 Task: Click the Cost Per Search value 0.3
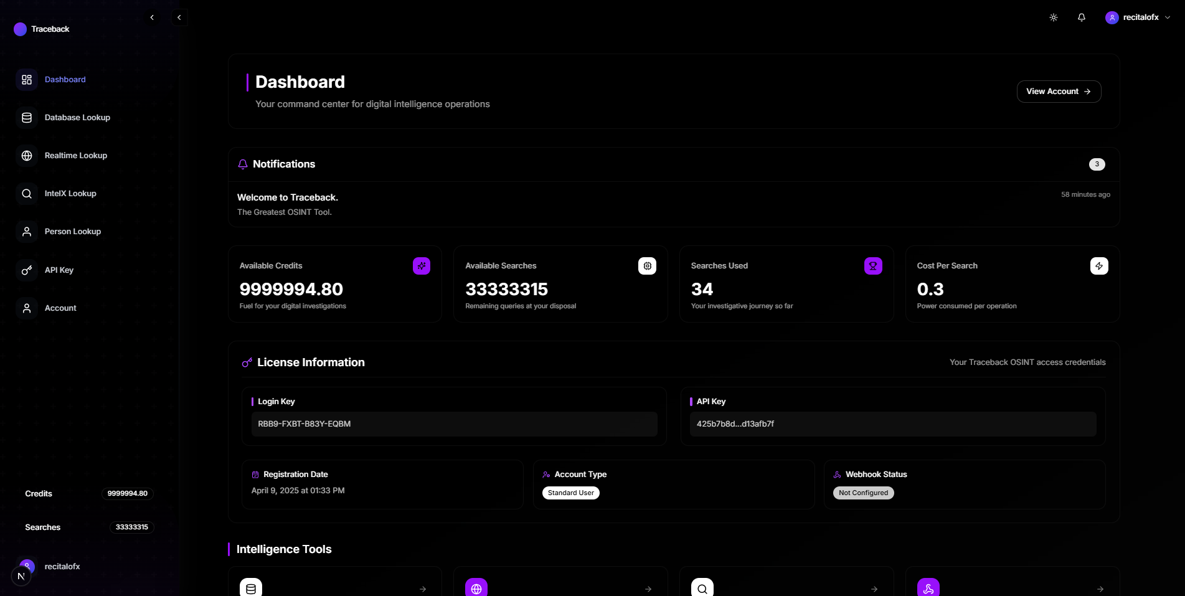click(930, 290)
